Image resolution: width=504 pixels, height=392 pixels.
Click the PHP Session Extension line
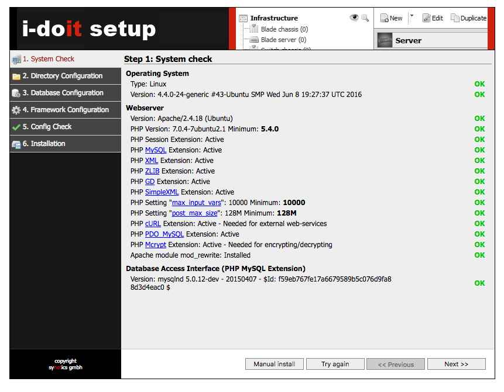pyautogui.click(x=177, y=140)
